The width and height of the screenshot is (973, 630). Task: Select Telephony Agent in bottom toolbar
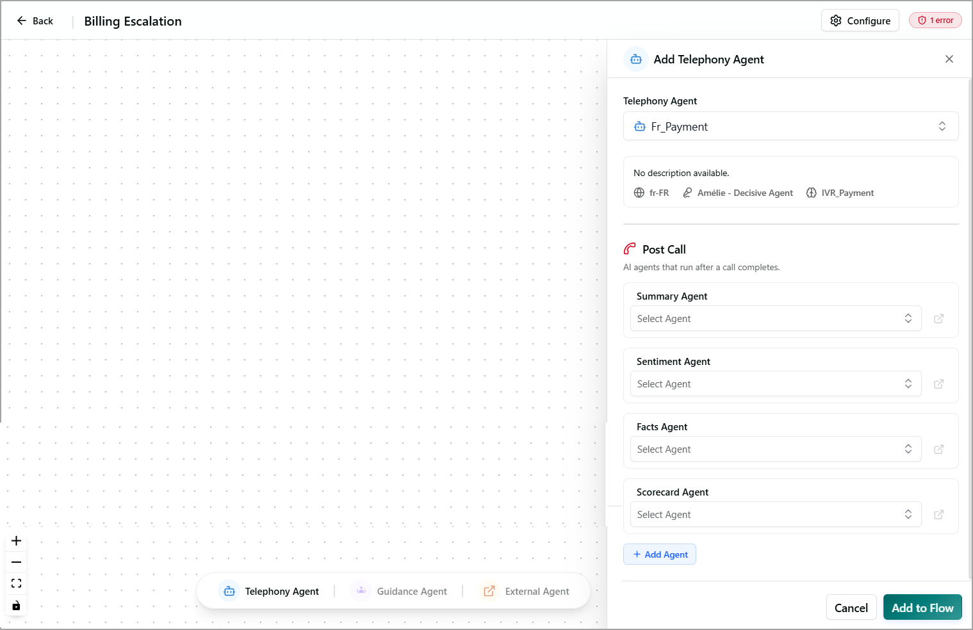[x=269, y=591]
